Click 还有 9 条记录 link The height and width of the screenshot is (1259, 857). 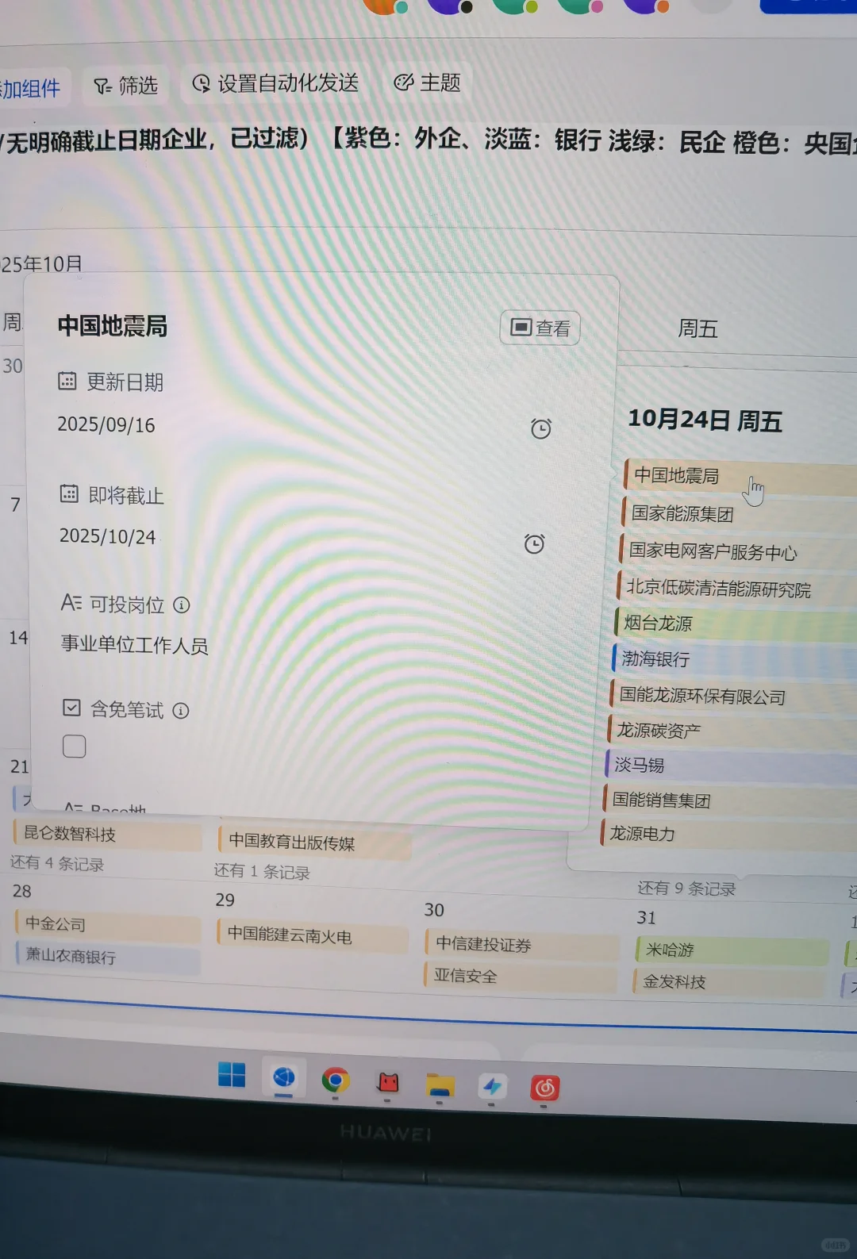pyautogui.click(x=686, y=889)
